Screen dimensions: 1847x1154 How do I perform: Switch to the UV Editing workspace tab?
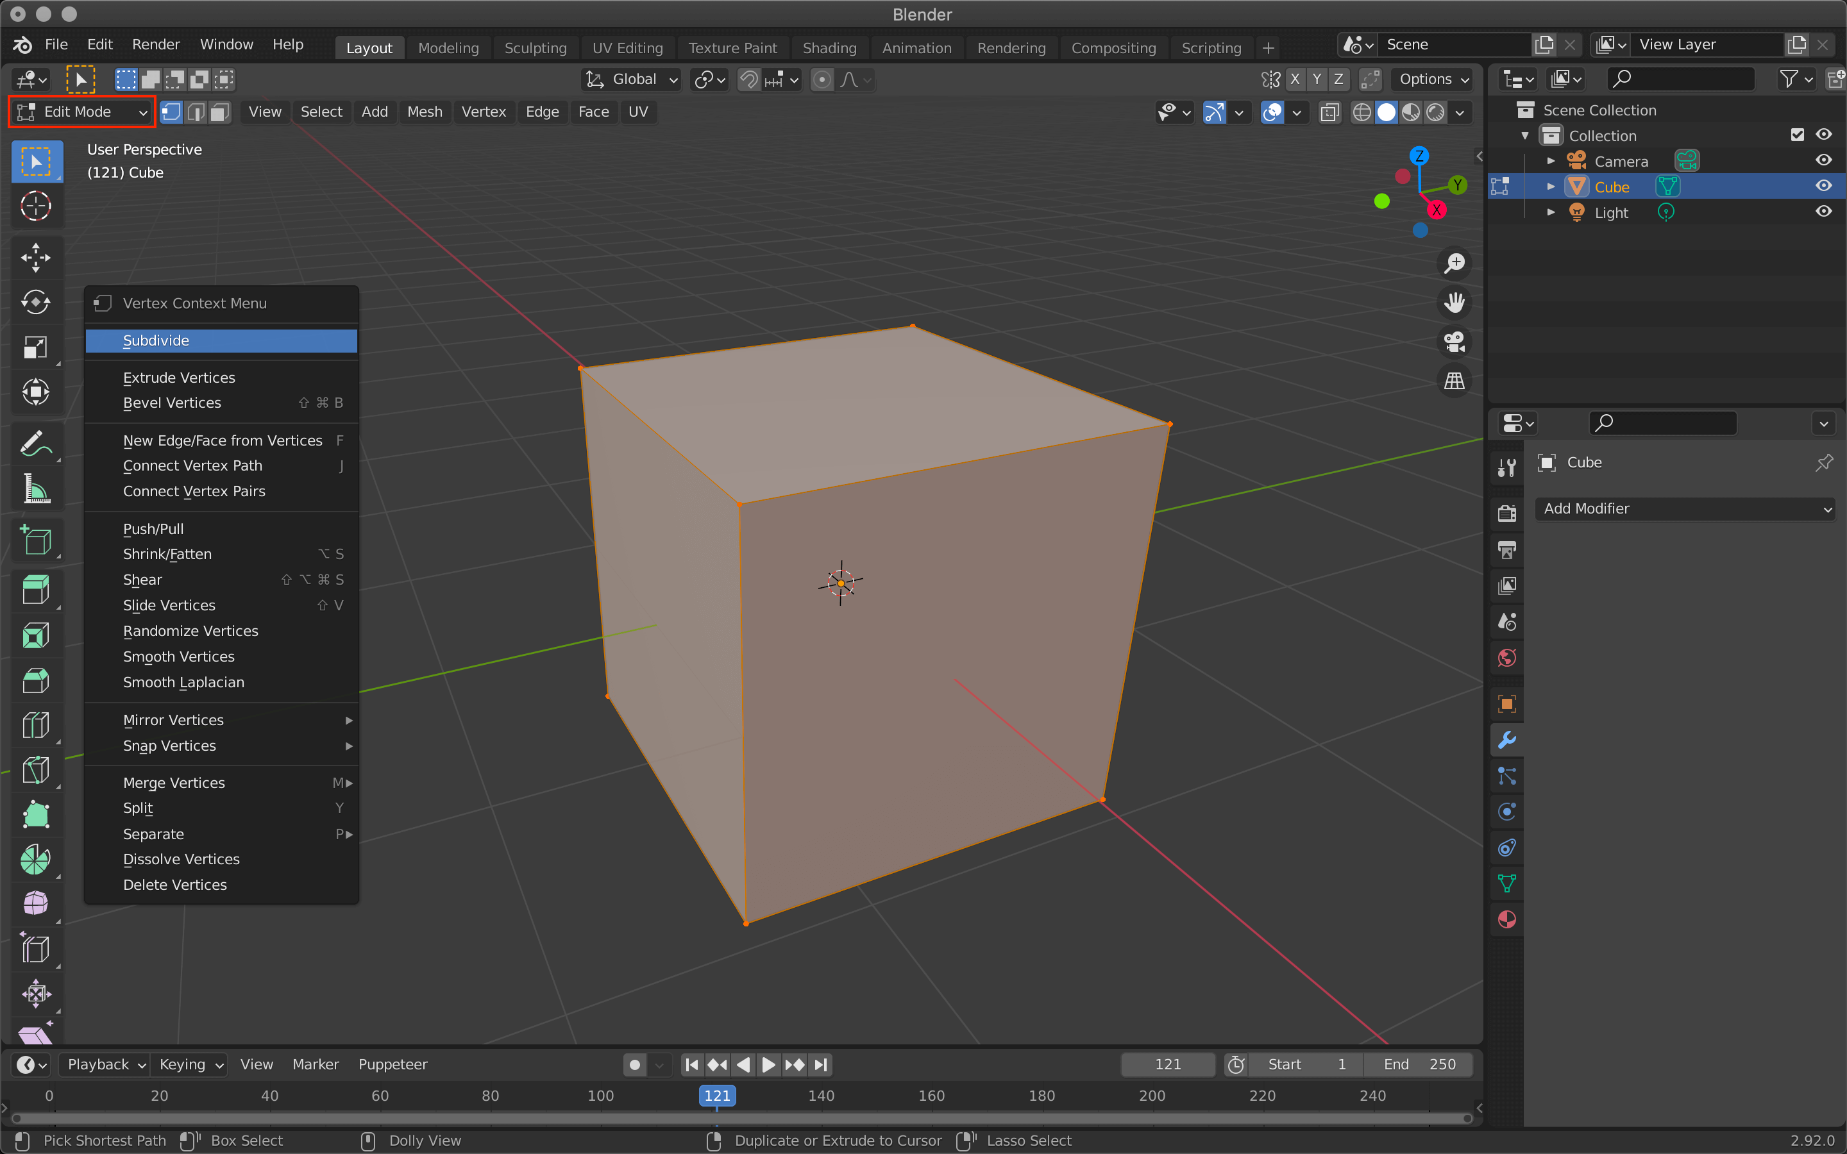pyautogui.click(x=627, y=47)
